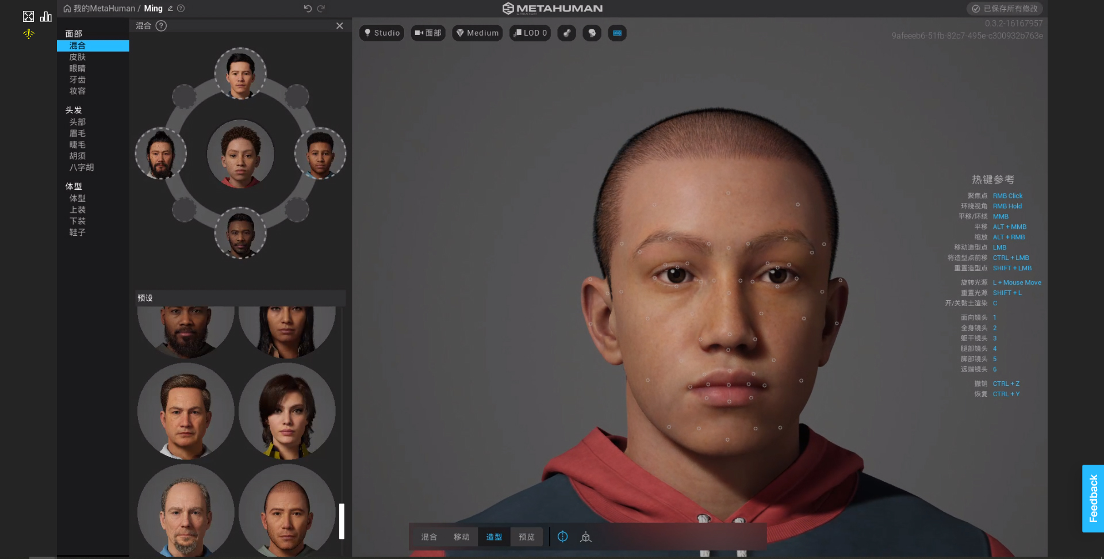The image size is (1104, 559).
Task: Select the 鞋子 shoes item
Action: pos(78,232)
